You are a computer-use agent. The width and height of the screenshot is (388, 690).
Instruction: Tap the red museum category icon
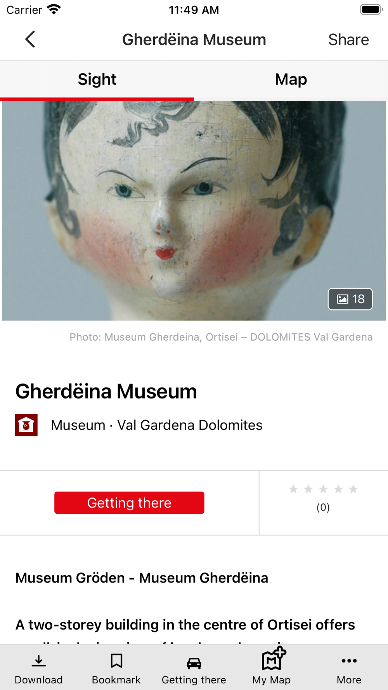pyautogui.click(x=26, y=425)
